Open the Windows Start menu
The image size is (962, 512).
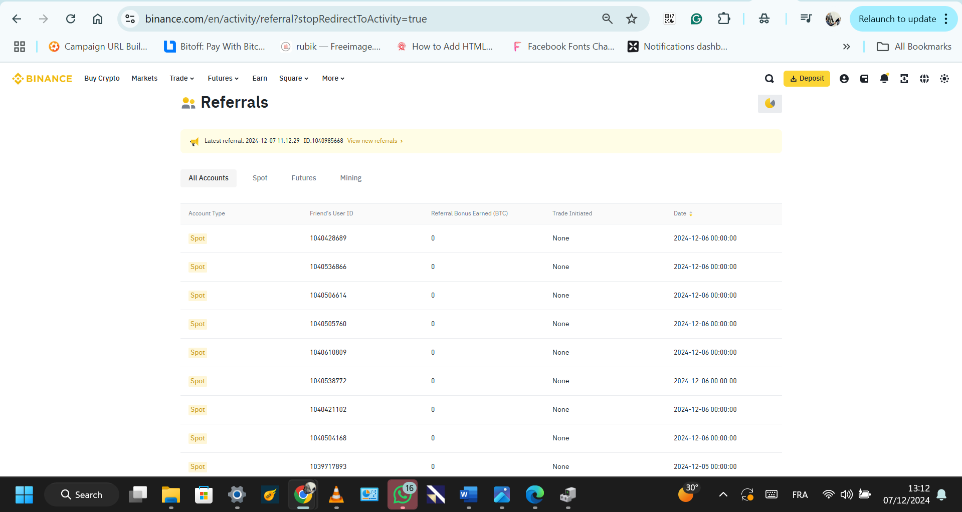[24, 495]
